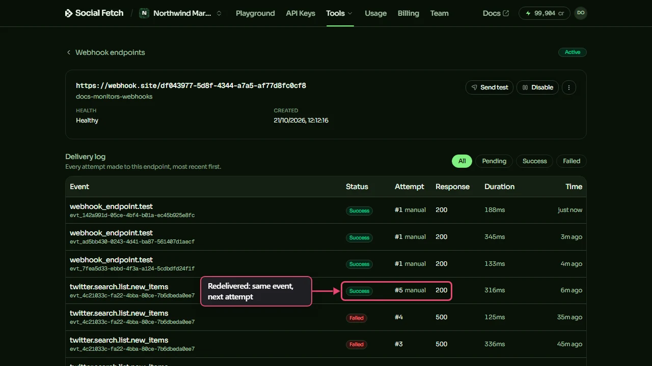Click the Active status badge
Image resolution: width=652 pixels, height=366 pixels.
(573, 52)
